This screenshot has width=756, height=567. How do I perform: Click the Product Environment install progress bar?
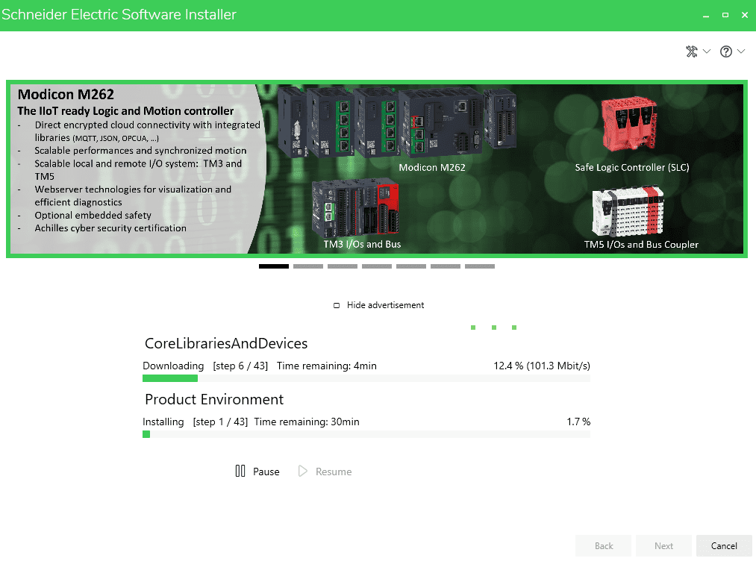(366, 434)
